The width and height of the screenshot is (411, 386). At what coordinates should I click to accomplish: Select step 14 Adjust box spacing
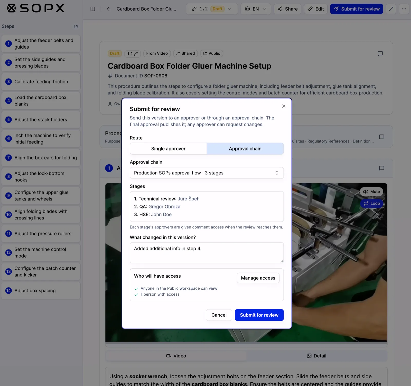(41, 291)
